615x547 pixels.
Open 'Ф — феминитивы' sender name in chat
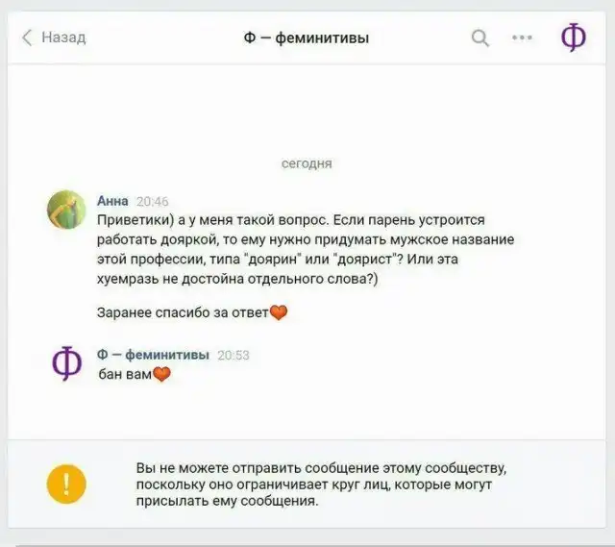click(x=153, y=355)
